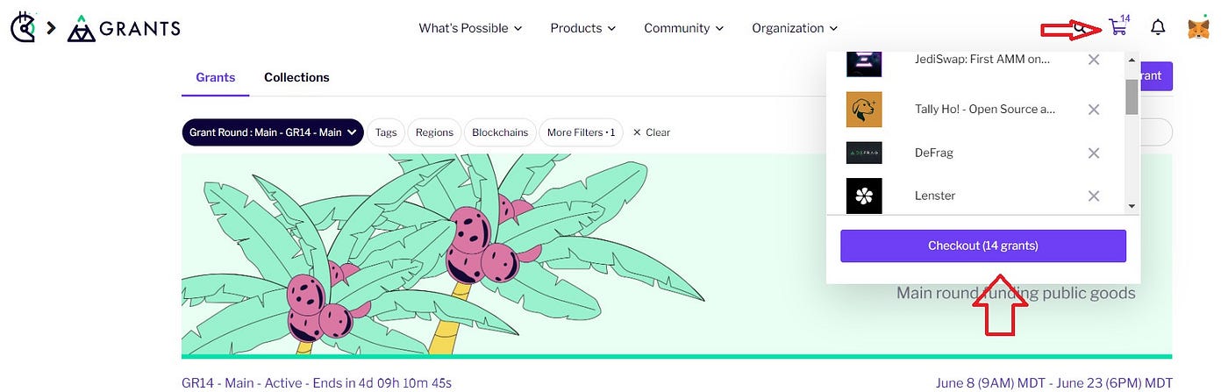
Task: Remove Tally Ho! from cart
Action: (x=1094, y=110)
